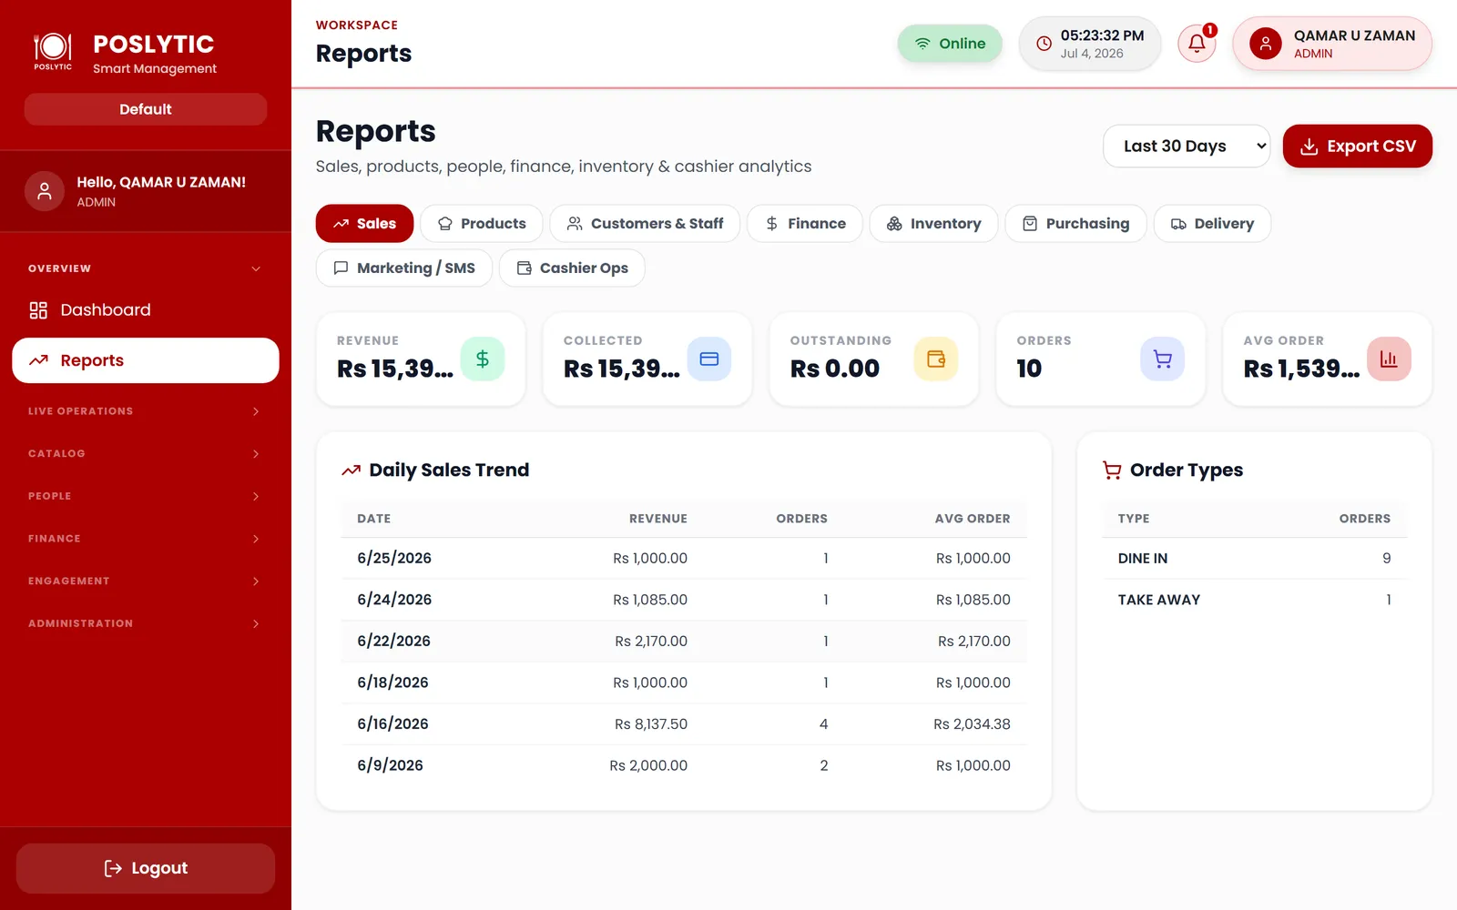Click the Export CSV button

[x=1357, y=147]
